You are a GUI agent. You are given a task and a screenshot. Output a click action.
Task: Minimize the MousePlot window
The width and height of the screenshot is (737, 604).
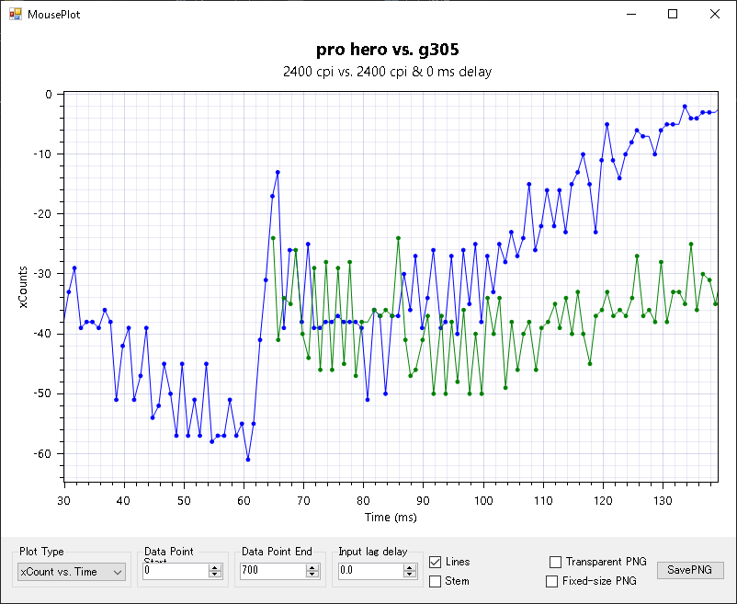[631, 14]
